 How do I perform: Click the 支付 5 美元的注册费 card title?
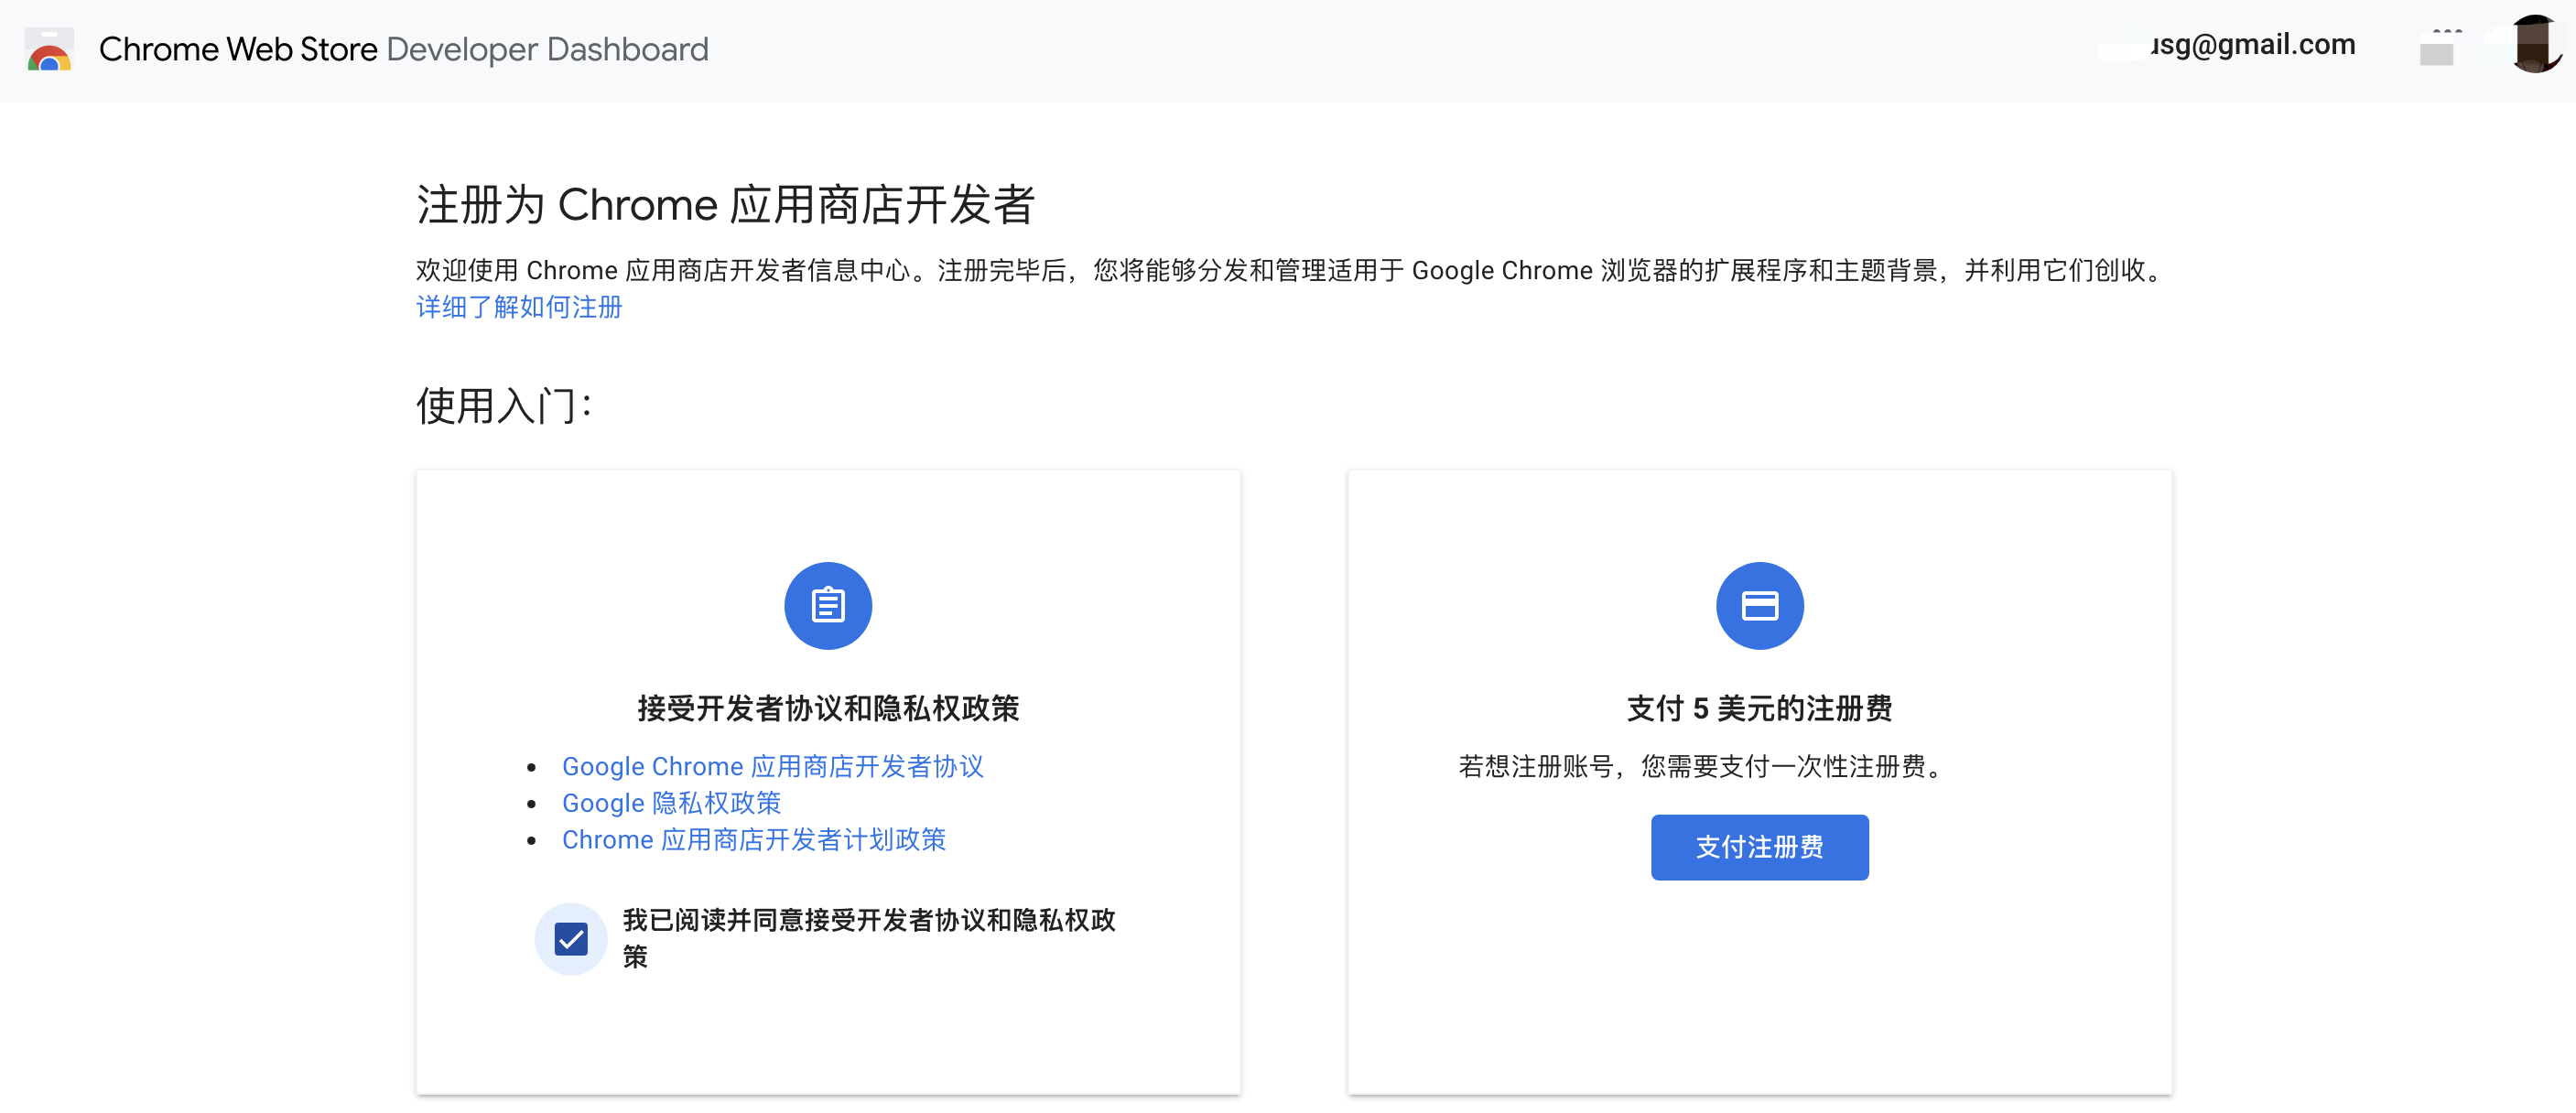(x=1759, y=709)
